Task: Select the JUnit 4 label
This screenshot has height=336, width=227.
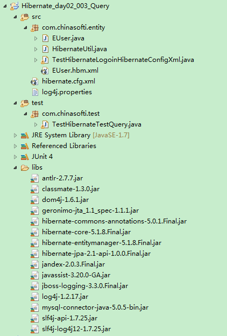Action: pos(42,157)
